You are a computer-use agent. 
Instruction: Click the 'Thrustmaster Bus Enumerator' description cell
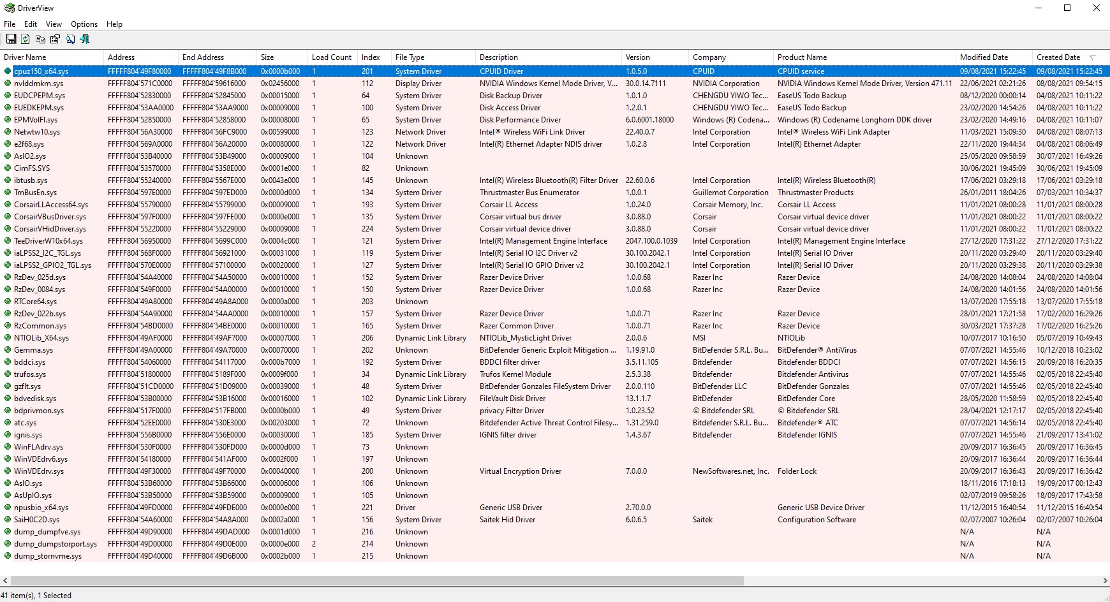click(x=529, y=193)
